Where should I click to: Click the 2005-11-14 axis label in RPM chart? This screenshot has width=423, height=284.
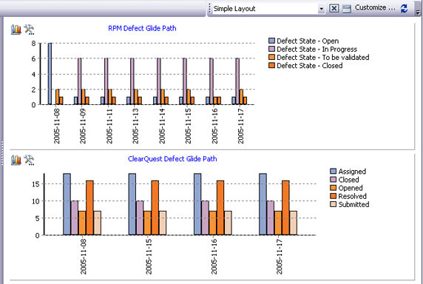coord(162,126)
